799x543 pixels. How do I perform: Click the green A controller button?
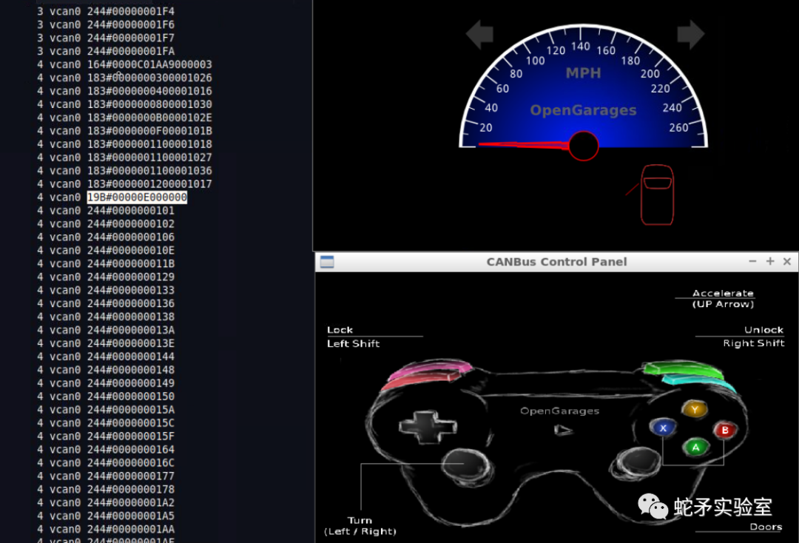(695, 448)
